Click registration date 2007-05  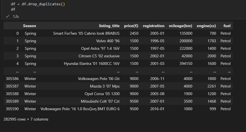157,86
